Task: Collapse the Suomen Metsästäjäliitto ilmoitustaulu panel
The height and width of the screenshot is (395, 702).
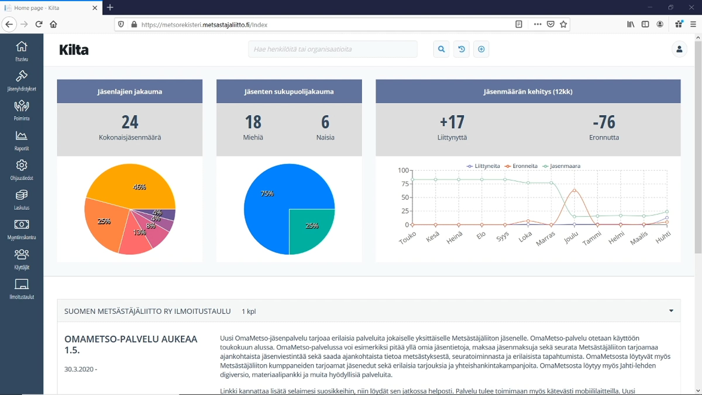Action: pos(671,311)
